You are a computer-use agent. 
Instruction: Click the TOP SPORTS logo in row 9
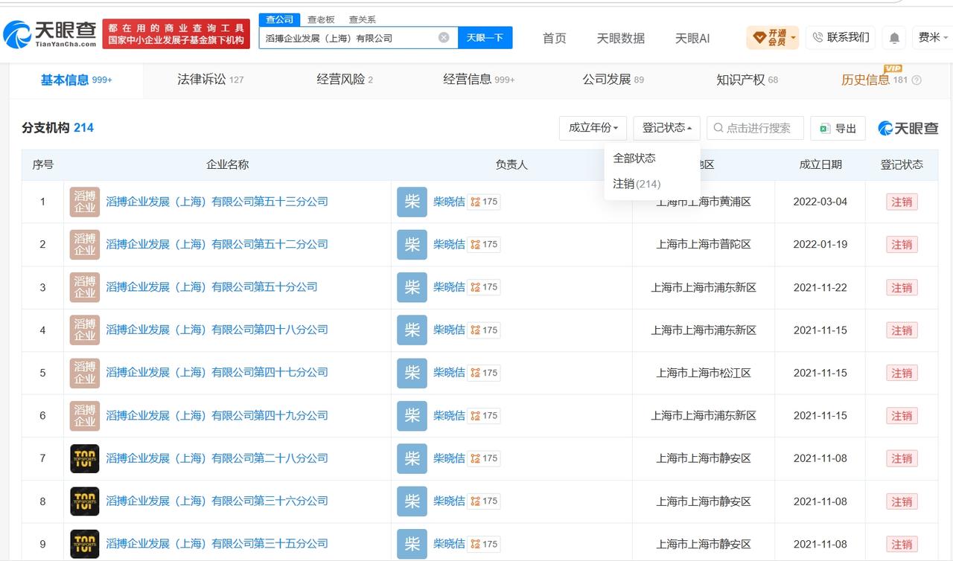pos(84,544)
